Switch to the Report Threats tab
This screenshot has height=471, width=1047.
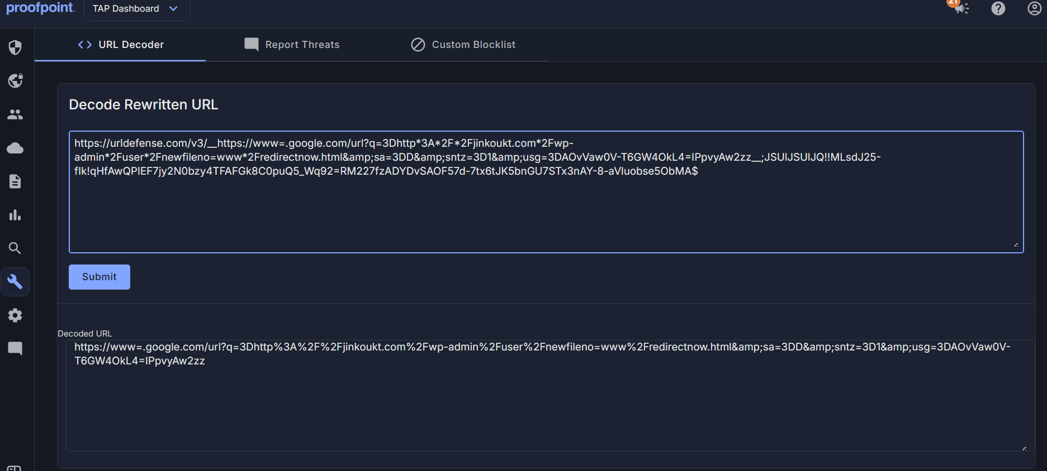(x=292, y=45)
